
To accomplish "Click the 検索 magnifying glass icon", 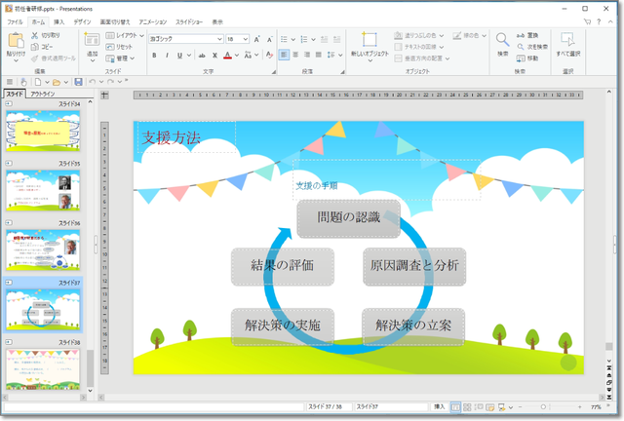I will (502, 40).
